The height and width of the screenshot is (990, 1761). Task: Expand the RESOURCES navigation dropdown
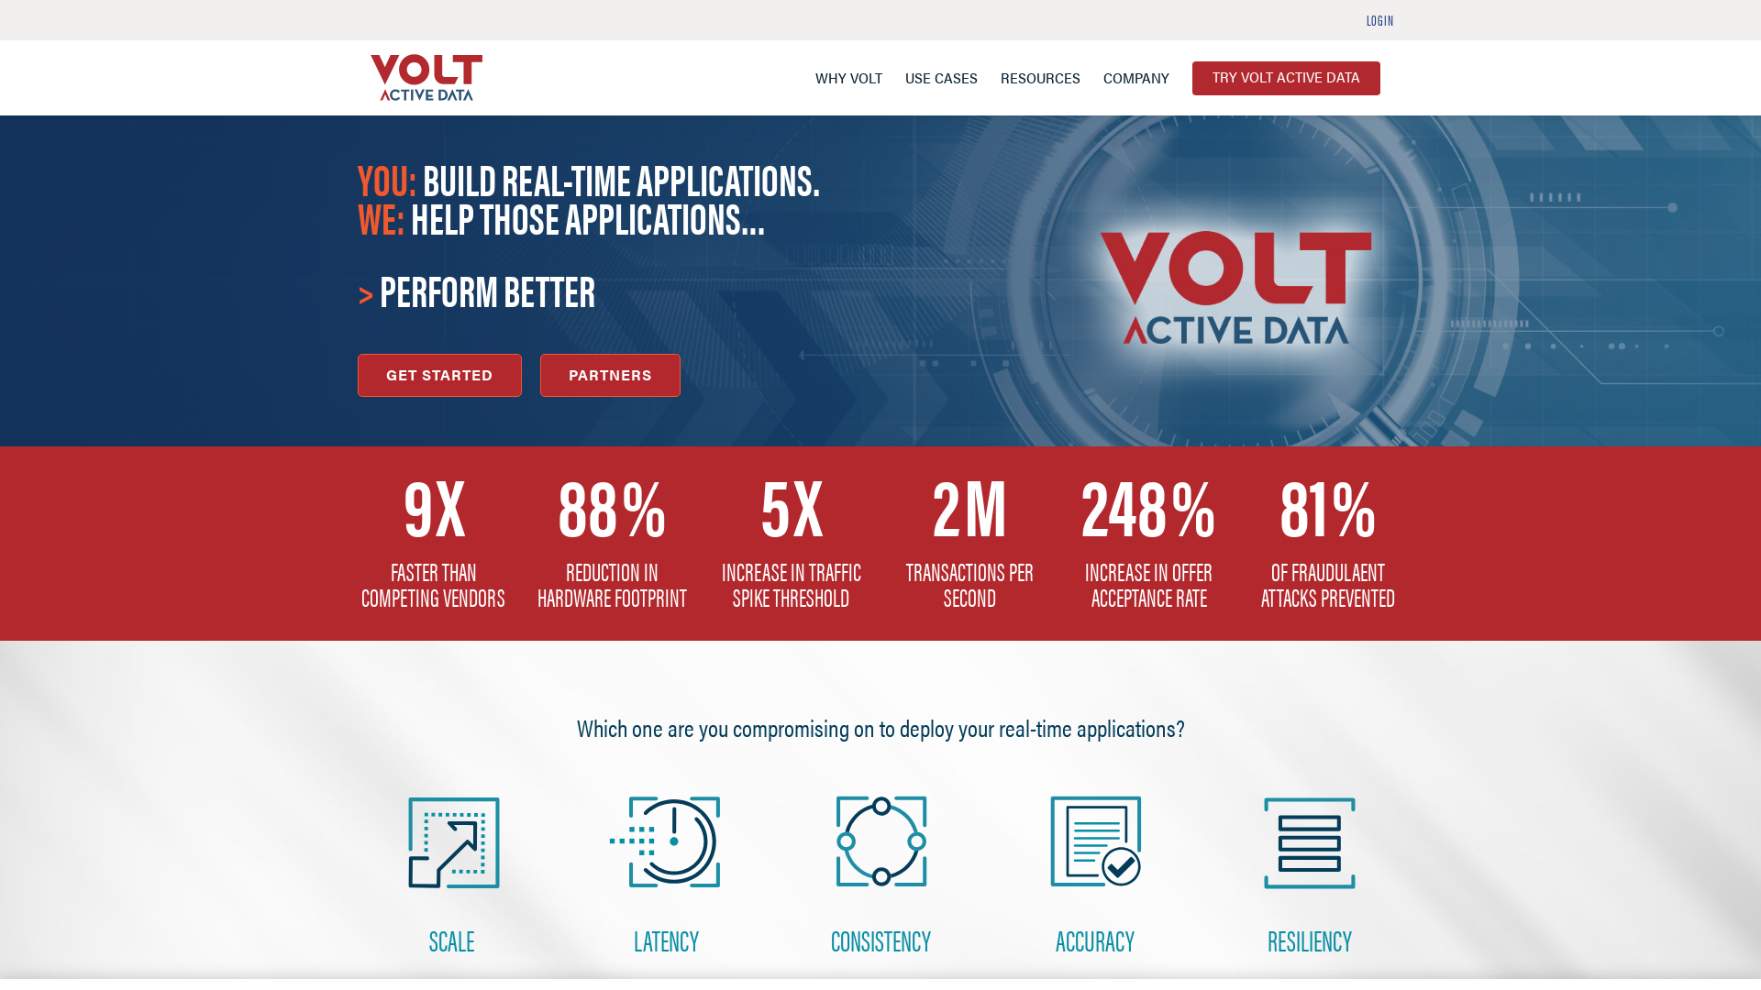point(1040,77)
